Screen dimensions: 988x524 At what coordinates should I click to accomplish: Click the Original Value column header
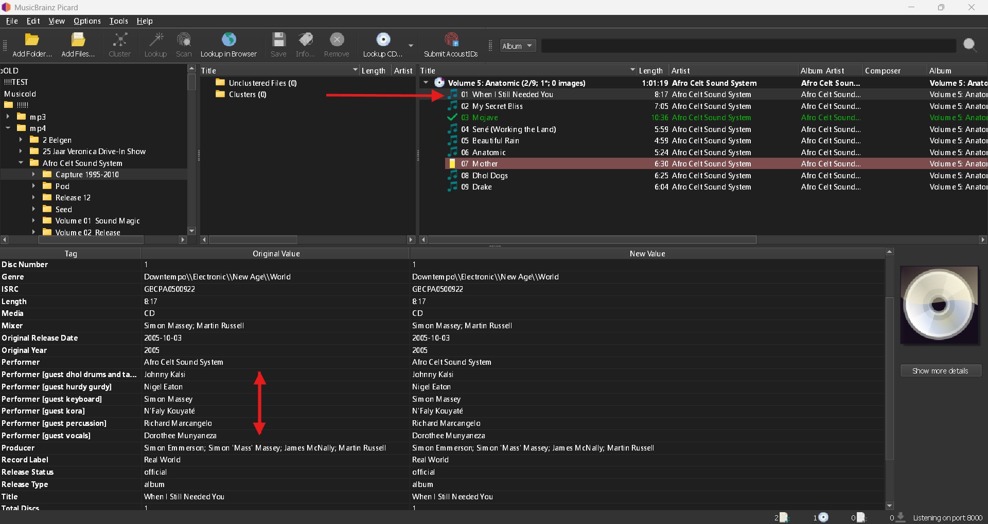pos(275,253)
